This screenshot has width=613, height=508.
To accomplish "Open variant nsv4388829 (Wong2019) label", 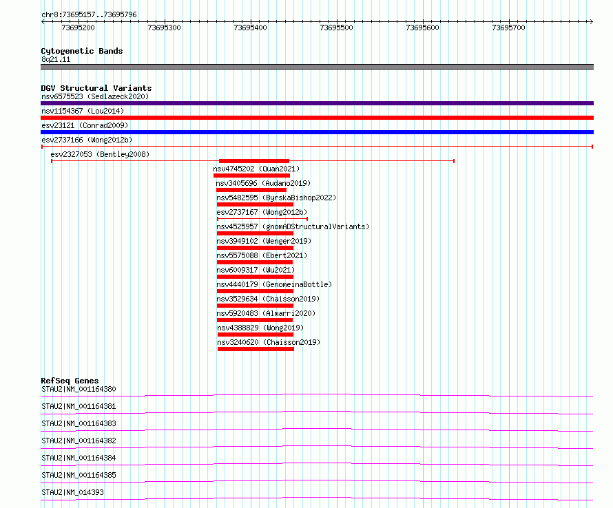I will point(260,328).
